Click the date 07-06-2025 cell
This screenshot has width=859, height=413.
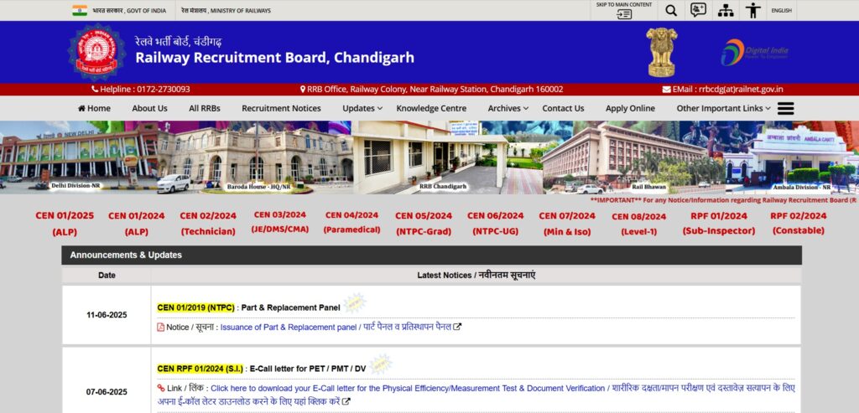[x=107, y=392]
